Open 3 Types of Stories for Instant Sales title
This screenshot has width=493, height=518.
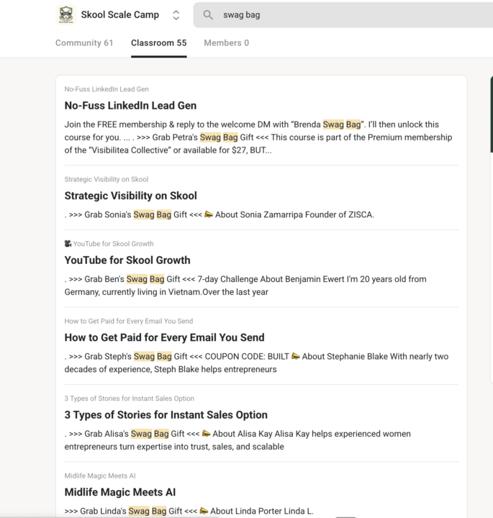[166, 414]
